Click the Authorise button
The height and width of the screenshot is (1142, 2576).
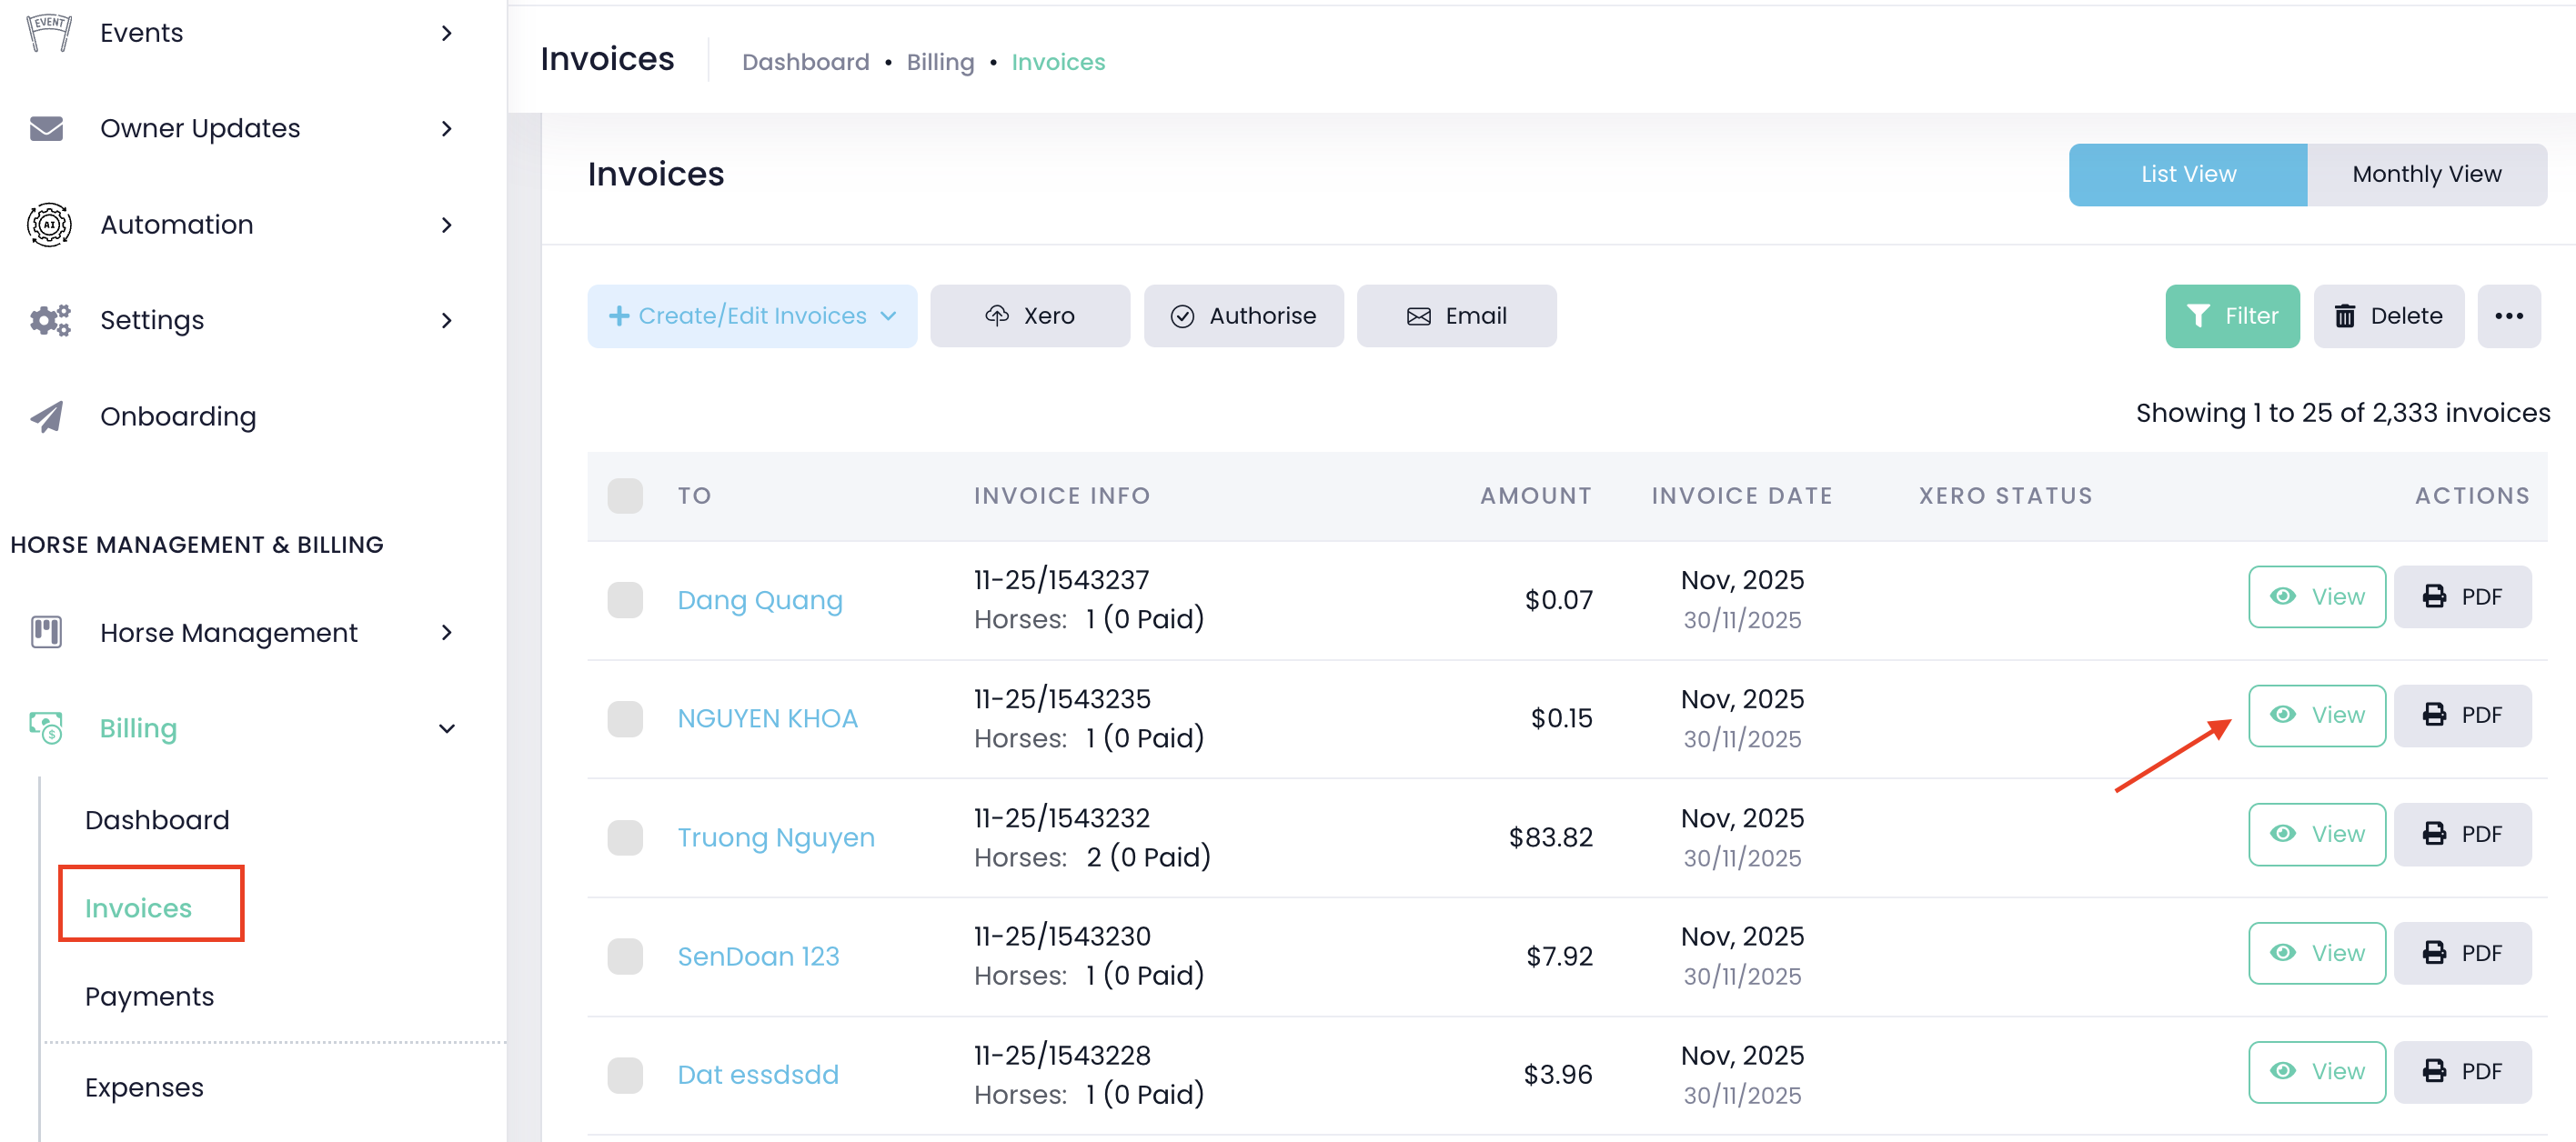click(1243, 316)
